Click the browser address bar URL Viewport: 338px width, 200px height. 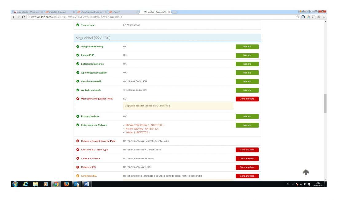[76, 17]
